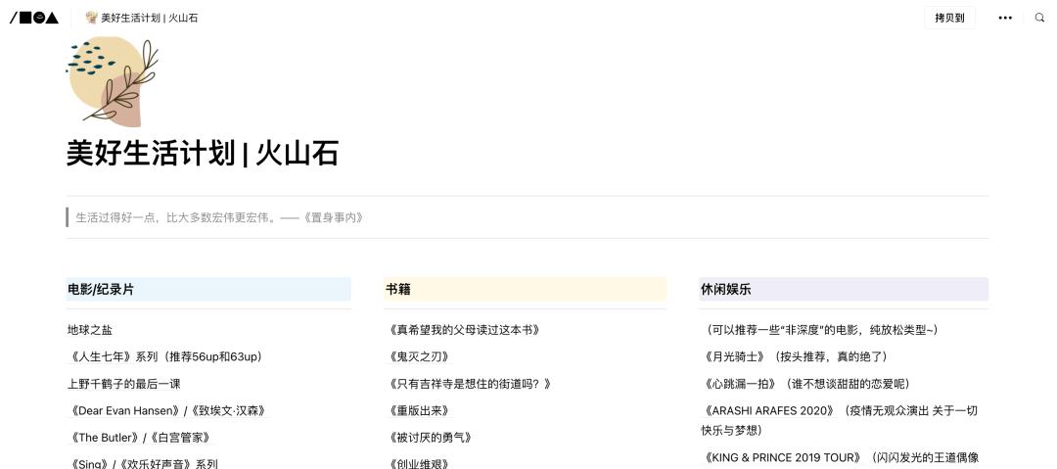Click the entry 《KING & PRINCE 2019 TOUR》
1057x469 pixels.
coord(840,457)
